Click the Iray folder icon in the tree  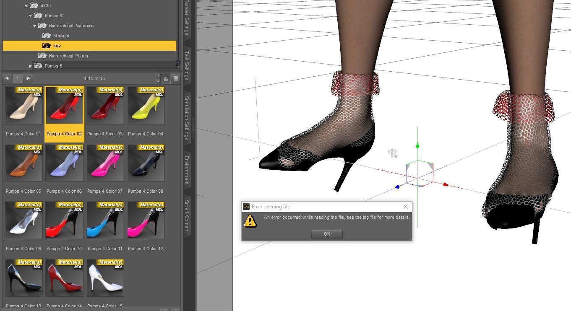[46, 45]
